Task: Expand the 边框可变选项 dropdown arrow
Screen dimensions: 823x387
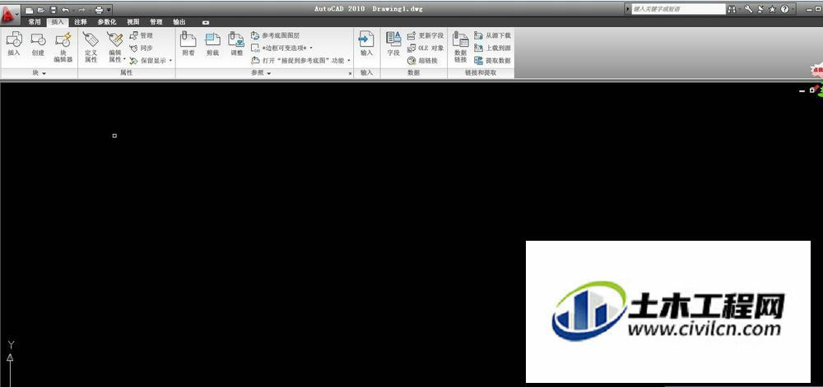Action: (x=311, y=48)
